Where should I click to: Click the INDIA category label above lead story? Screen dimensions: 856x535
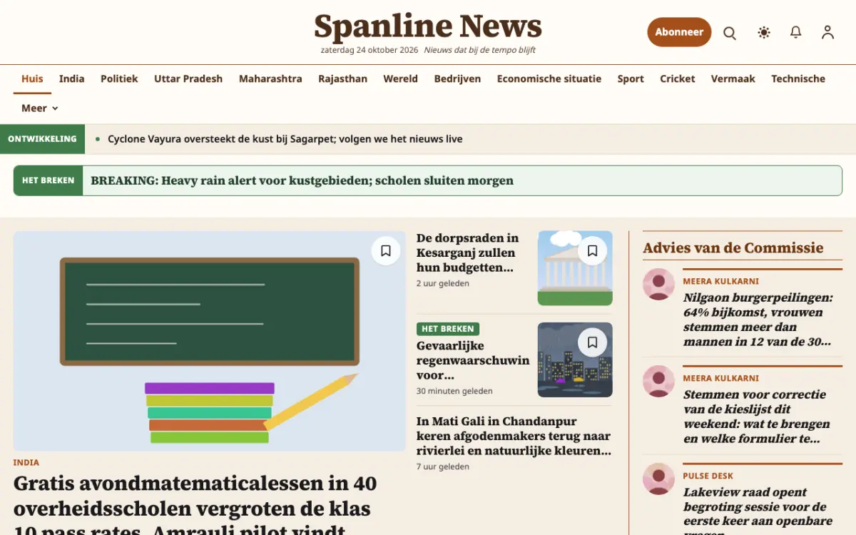pos(26,463)
